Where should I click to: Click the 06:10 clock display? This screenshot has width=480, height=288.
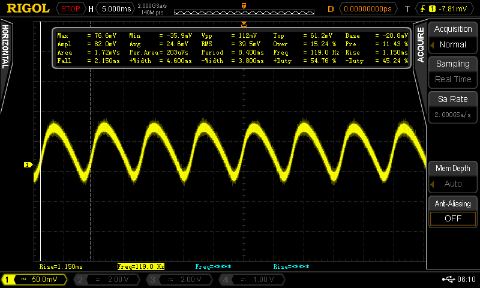467,279
